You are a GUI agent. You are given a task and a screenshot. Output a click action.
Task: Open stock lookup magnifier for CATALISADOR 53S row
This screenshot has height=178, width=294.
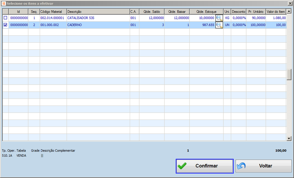point(219,18)
